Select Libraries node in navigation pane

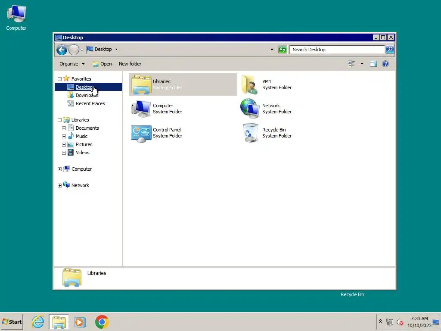coord(80,120)
